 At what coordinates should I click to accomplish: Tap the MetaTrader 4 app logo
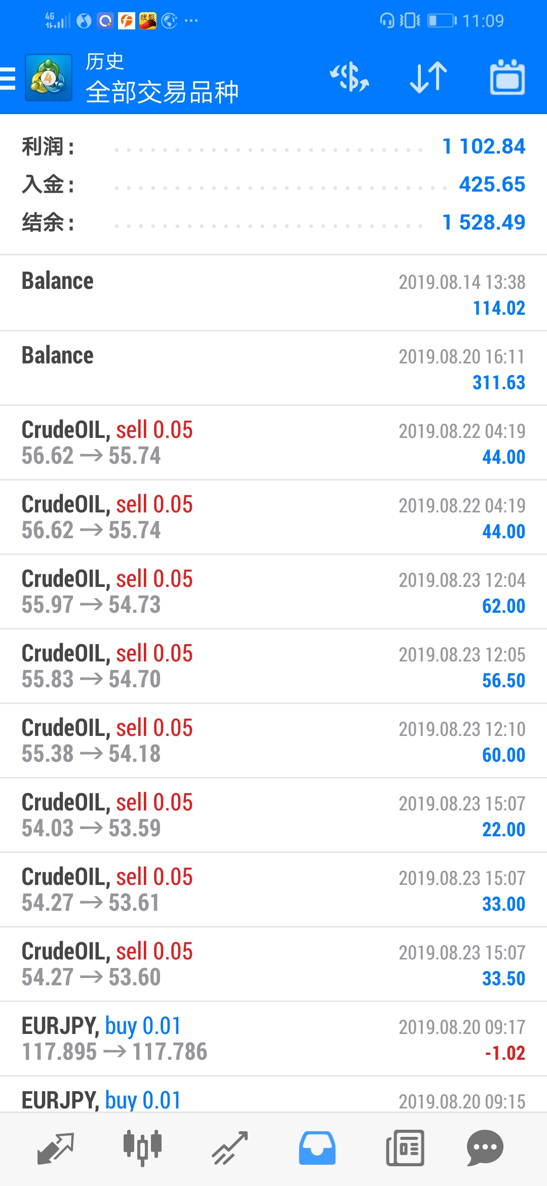click(49, 78)
